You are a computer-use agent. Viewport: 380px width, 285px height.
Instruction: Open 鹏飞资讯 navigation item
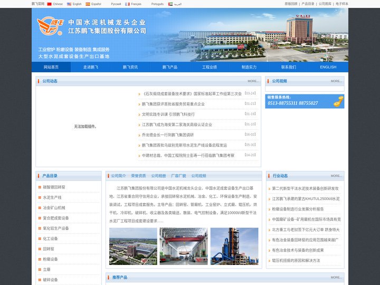tap(130, 67)
